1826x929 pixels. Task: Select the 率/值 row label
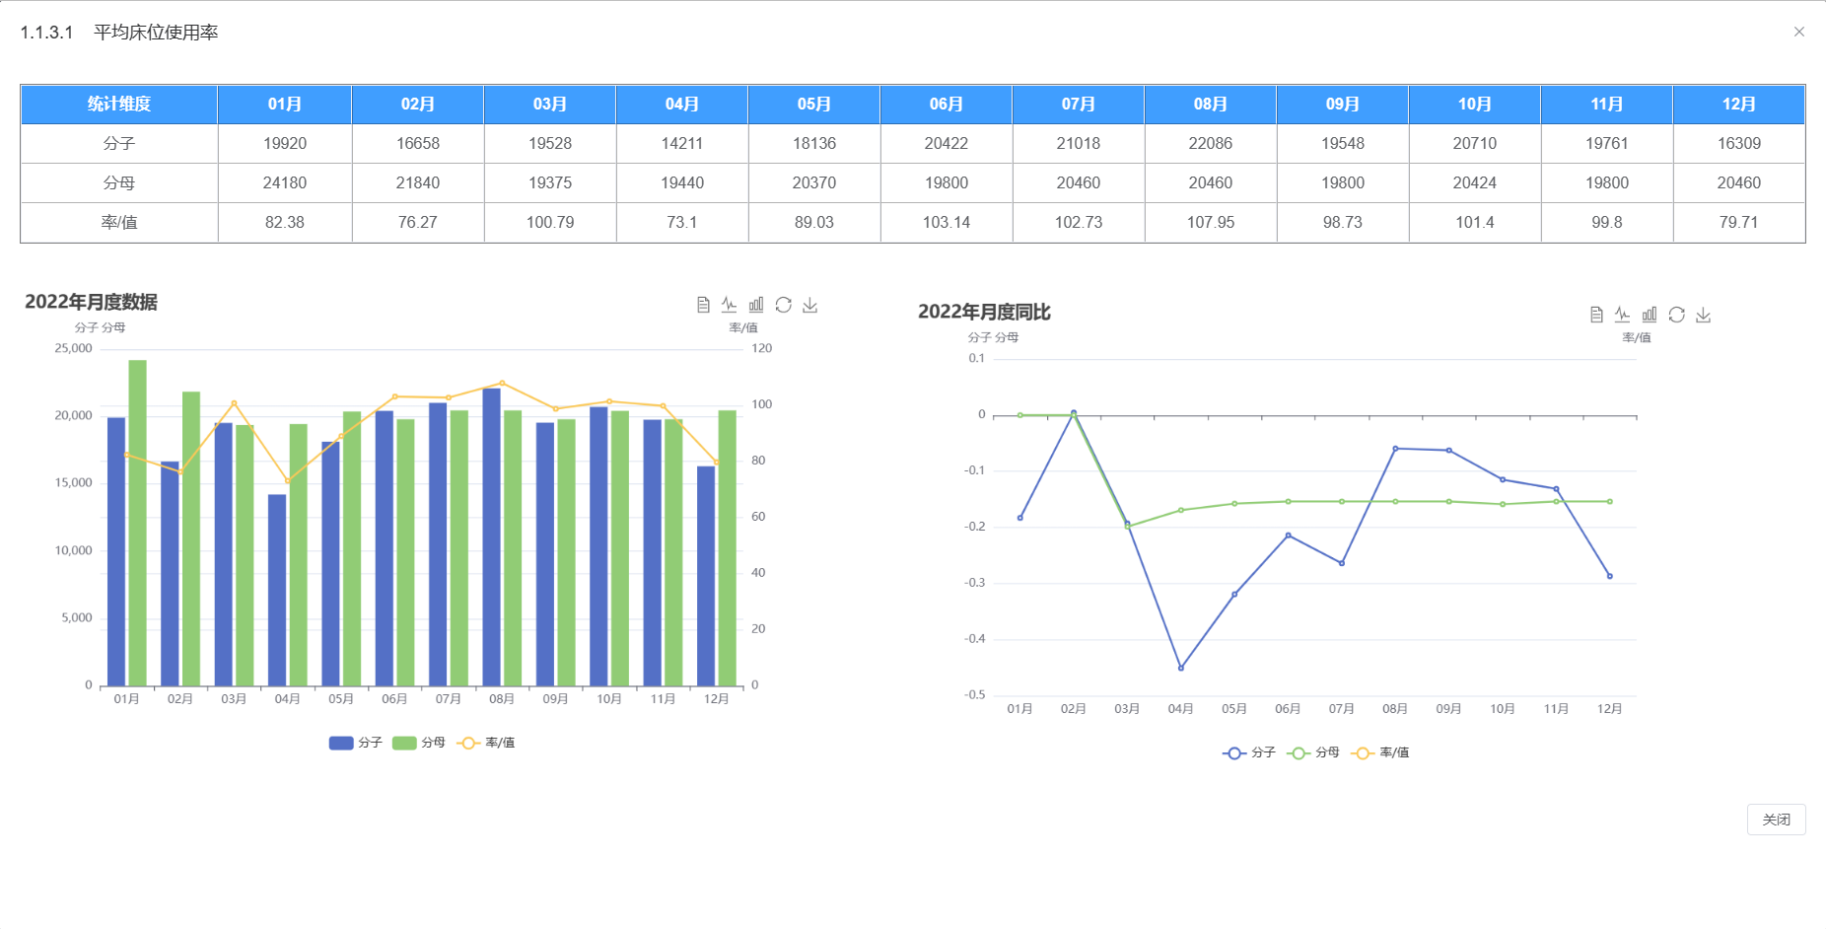(119, 222)
